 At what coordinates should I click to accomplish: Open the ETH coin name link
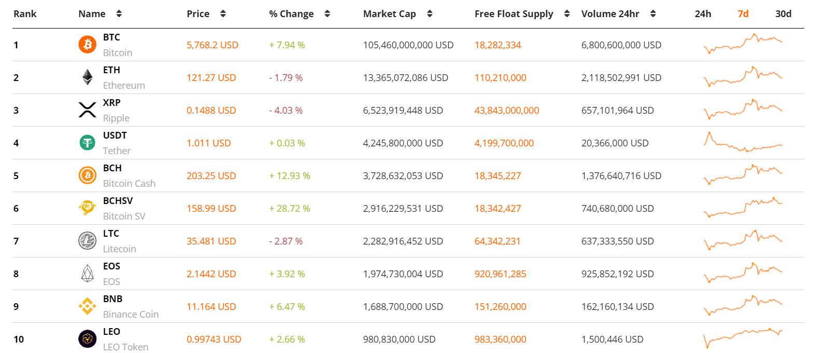tap(112, 70)
